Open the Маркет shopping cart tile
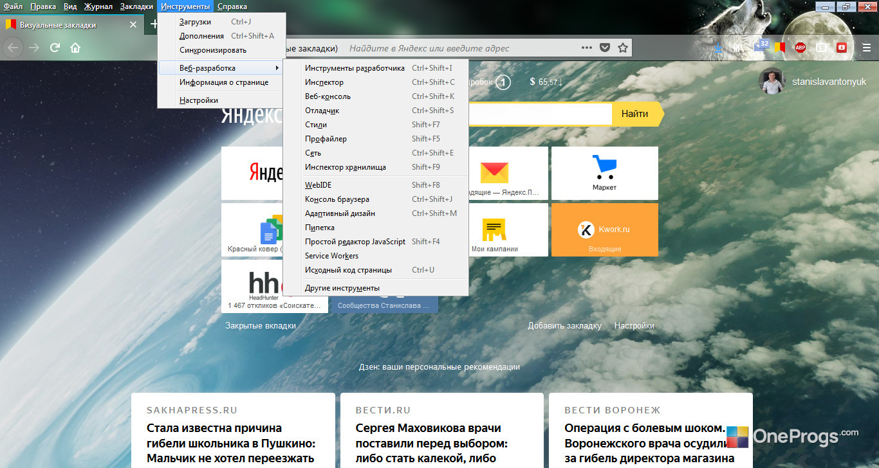 click(605, 173)
